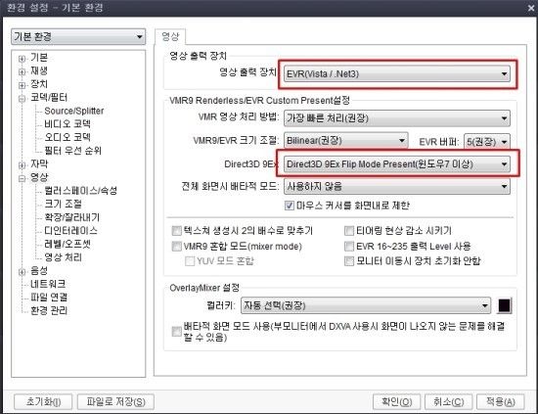Switch to the 영상 tab
538x414 pixels.
[170, 37]
